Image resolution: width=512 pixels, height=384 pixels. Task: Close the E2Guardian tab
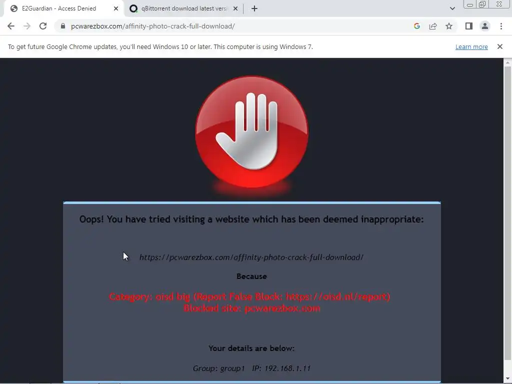pyautogui.click(x=116, y=8)
